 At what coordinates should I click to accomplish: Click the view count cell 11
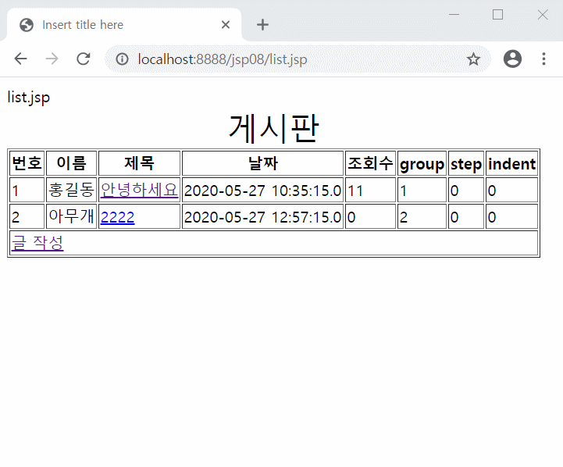pos(370,191)
